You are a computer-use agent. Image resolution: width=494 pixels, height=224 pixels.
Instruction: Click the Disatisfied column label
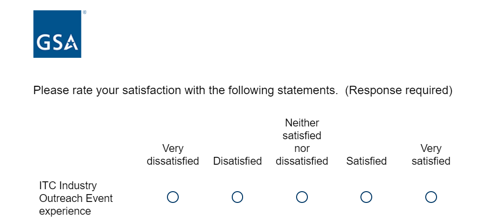[x=237, y=161]
